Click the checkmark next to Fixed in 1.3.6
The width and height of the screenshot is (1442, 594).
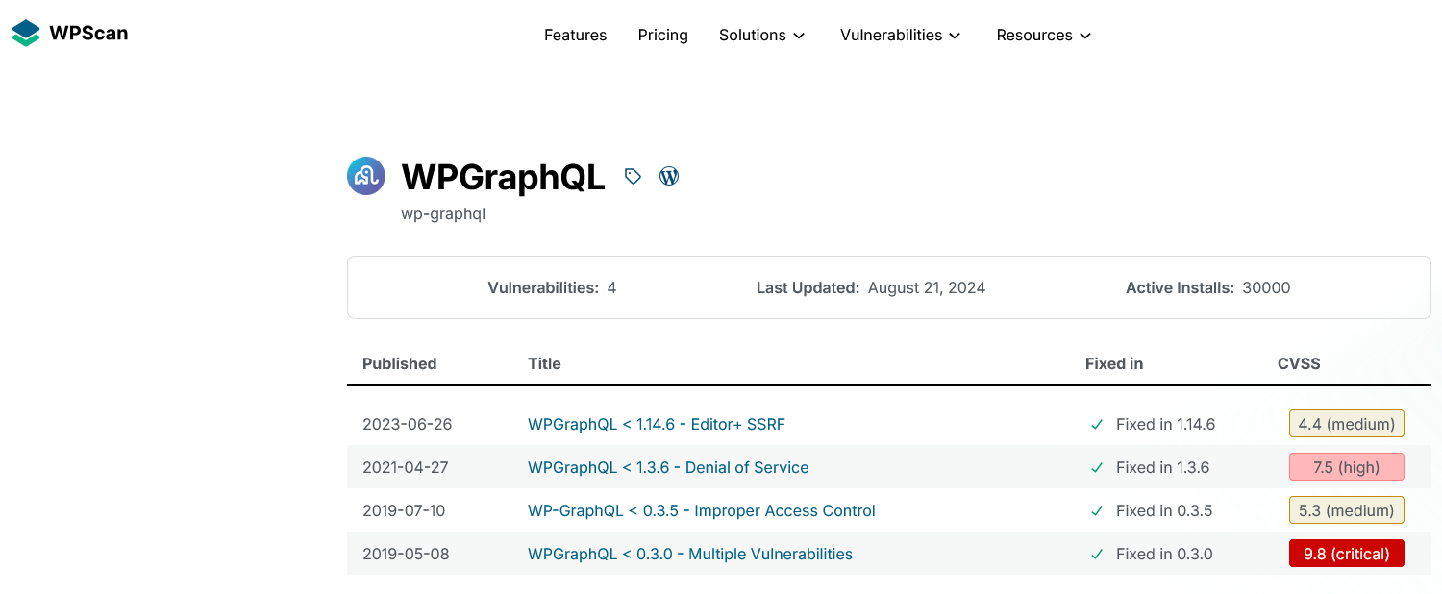pos(1096,467)
